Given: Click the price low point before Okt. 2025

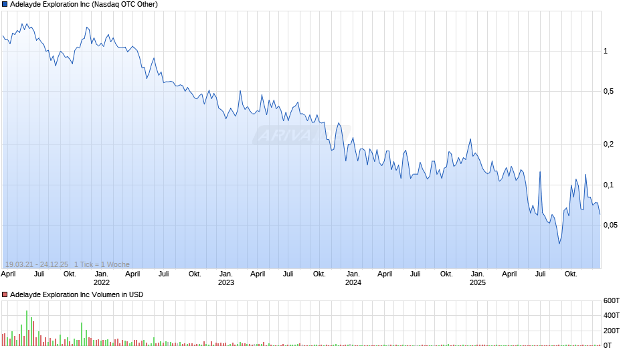Looking at the screenshot, I should (559, 243).
